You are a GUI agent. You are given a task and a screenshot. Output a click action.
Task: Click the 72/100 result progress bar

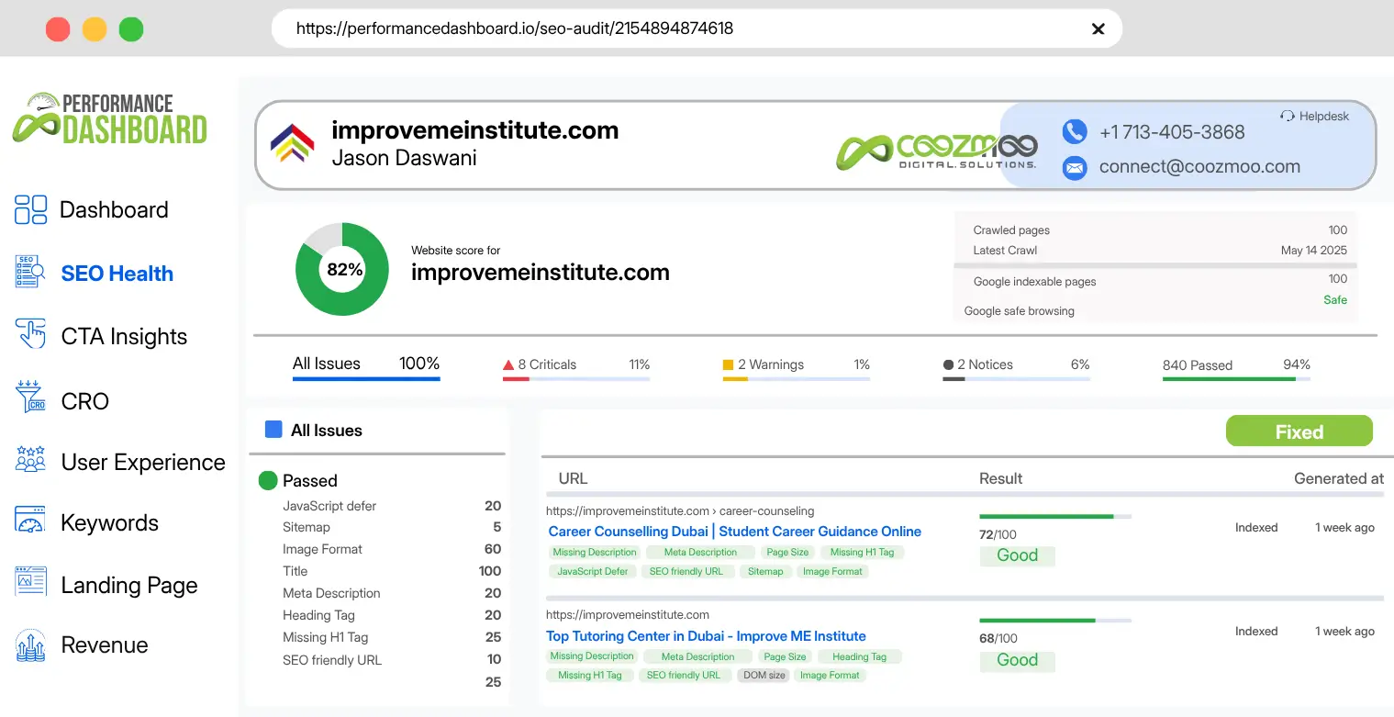point(1055,517)
